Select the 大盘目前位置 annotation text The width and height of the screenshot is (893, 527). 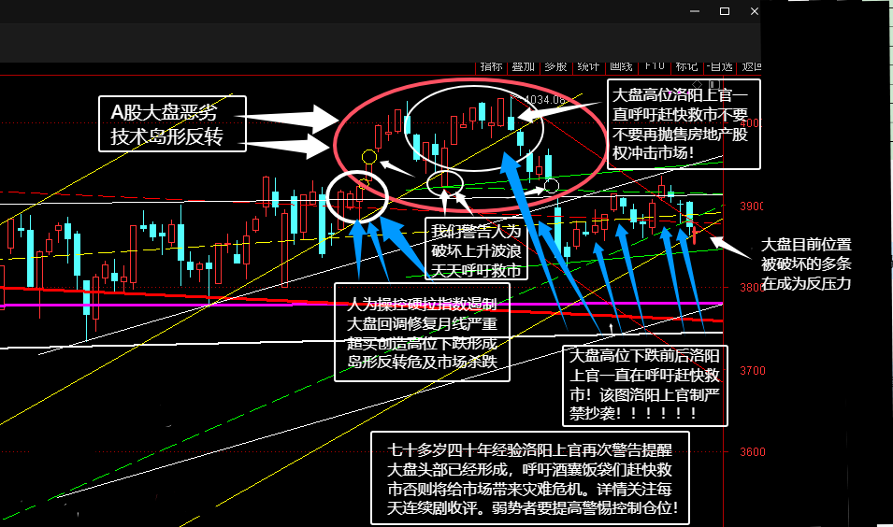pyautogui.click(x=806, y=264)
